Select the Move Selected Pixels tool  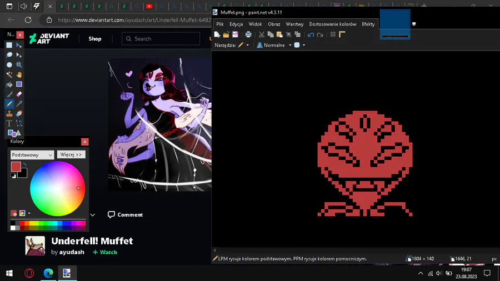[19, 45]
